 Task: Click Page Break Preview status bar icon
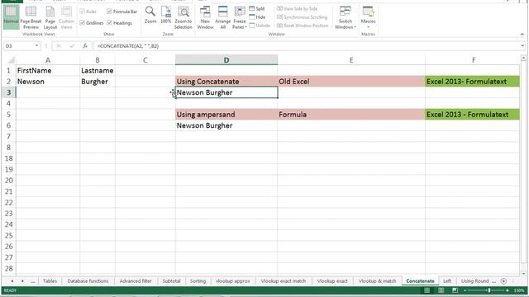[455, 290]
